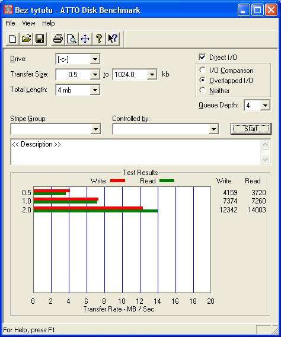The image size is (281, 337).
Task: Click inside the Description text box
Action: [136, 152]
